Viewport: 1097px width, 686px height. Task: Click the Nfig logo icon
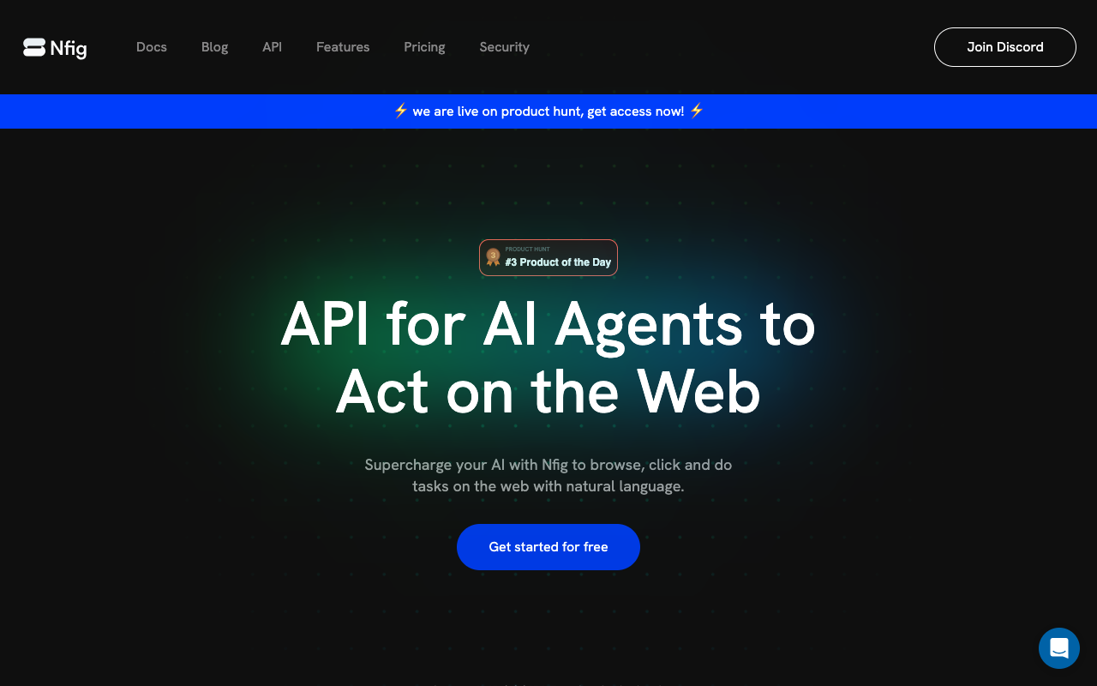[x=34, y=47]
